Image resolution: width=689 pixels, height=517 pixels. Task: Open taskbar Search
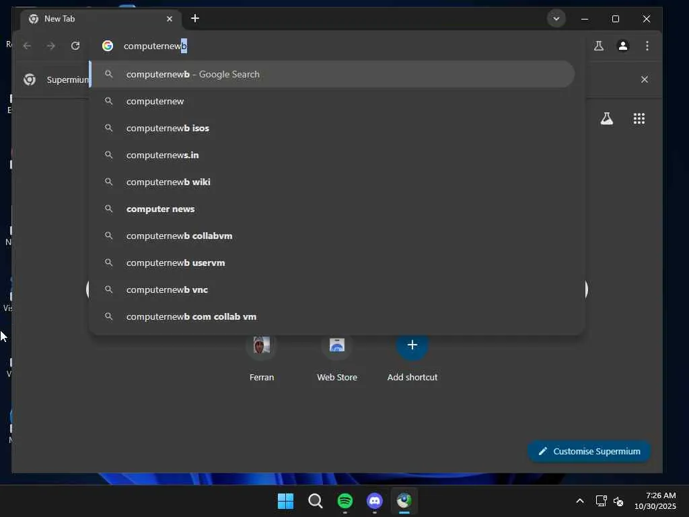point(315,501)
